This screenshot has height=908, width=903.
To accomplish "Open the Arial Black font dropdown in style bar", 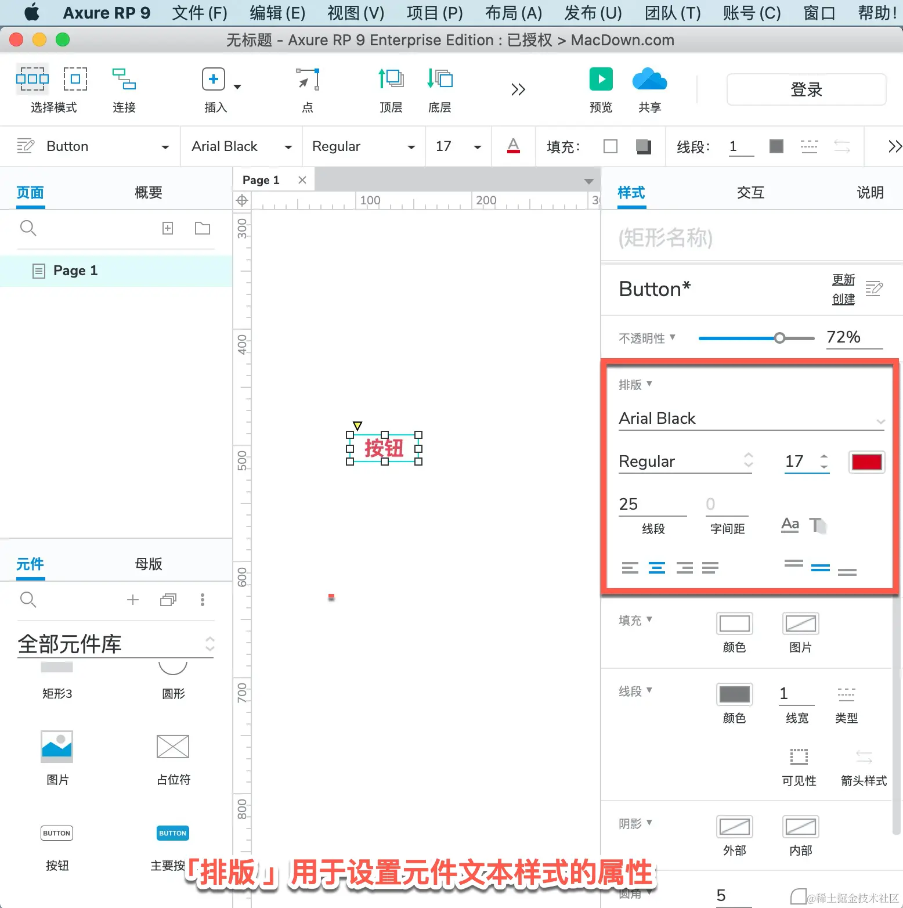I will (288, 147).
